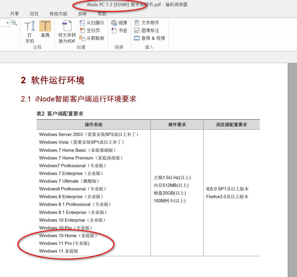Click 'Windows 8.1 Enterprise' row
This screenshot has width=297, height=277.
pyautogui.click(x=73, y=212)
